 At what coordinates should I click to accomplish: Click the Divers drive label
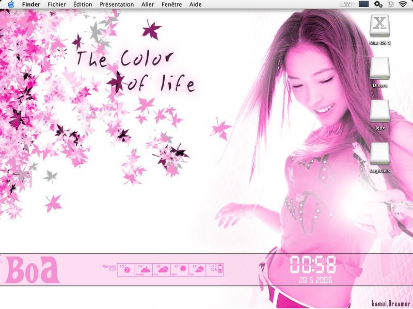coord(380,85)
